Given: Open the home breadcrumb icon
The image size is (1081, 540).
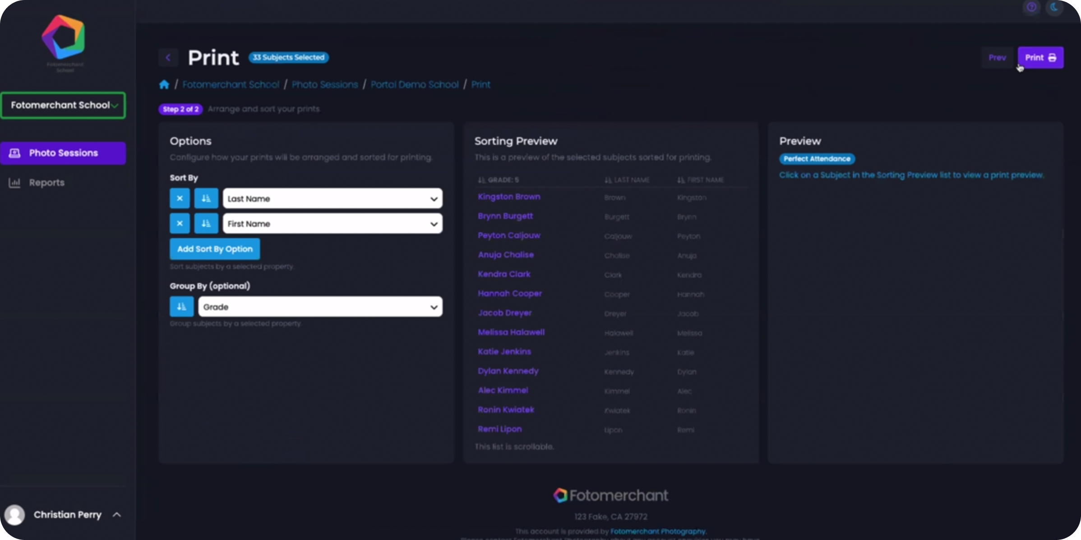Looking at the screenshot, I should [x=164, y=85].
